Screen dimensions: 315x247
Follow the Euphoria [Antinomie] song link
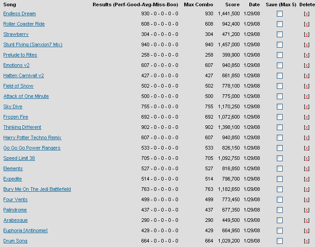click(x=25, y=231)
